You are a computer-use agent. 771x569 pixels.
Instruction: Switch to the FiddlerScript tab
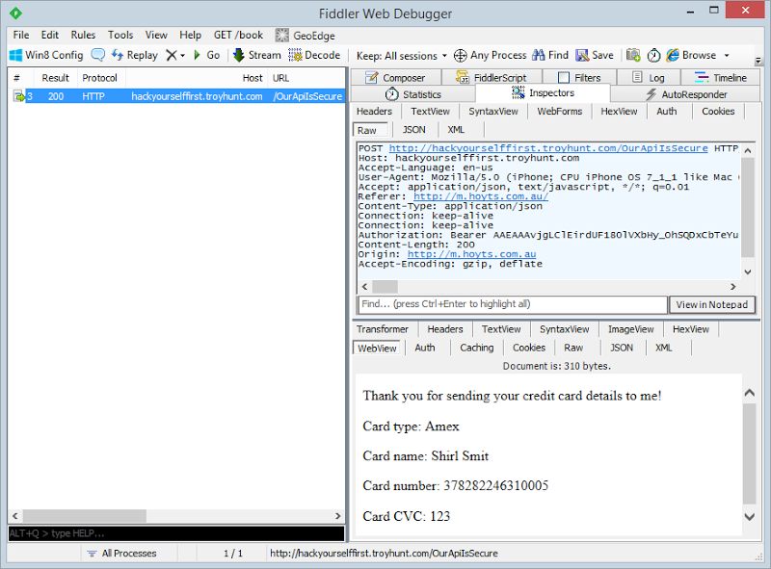point(492,78)
